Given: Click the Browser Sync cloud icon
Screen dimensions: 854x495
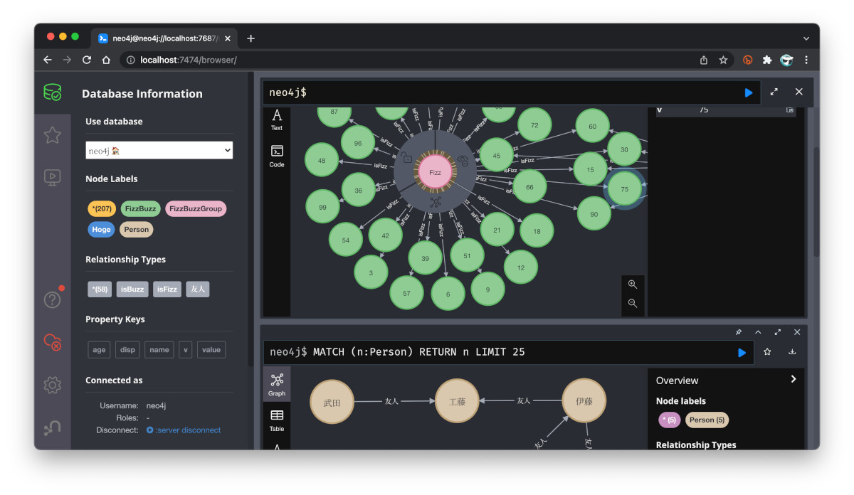Looking at the screenshot, I should [x=52, y=342].
